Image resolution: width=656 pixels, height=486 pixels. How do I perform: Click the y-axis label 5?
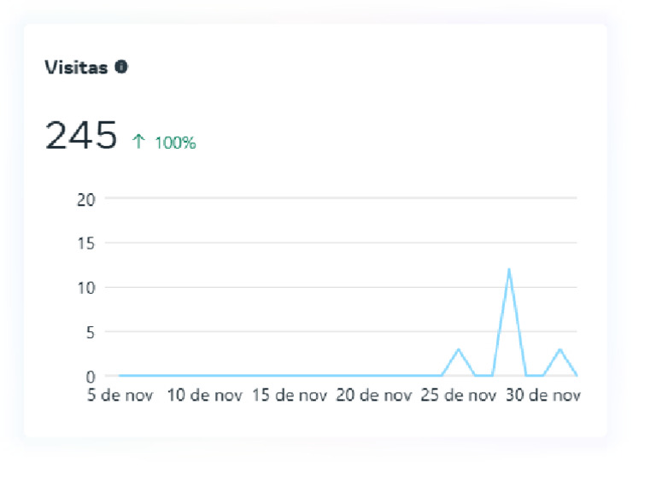click(x=91, y=333)
